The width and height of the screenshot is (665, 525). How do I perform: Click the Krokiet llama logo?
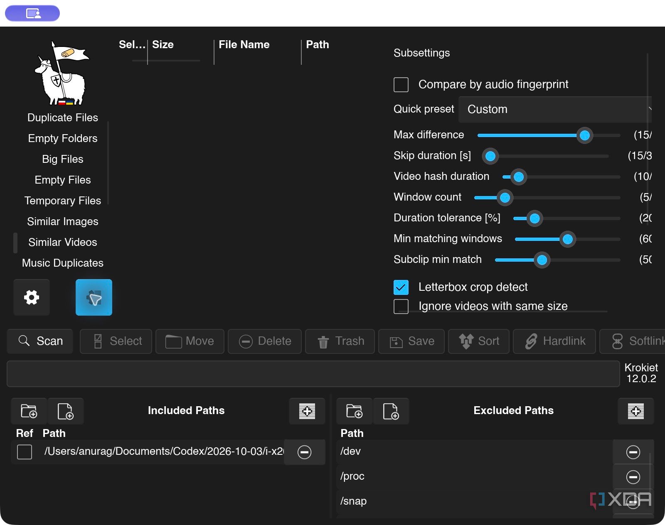tap(62, 73)
